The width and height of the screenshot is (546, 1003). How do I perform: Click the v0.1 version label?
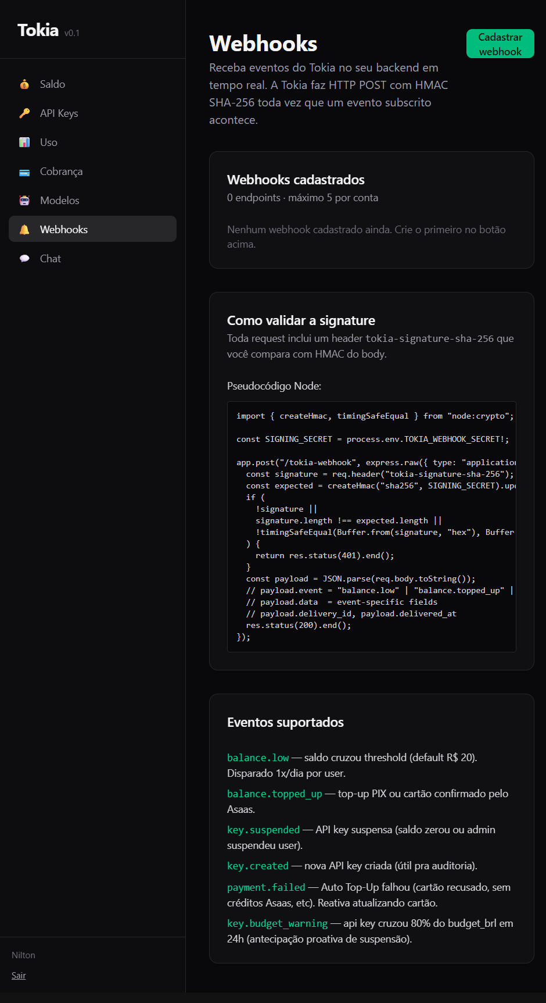(x=72, y=33)
